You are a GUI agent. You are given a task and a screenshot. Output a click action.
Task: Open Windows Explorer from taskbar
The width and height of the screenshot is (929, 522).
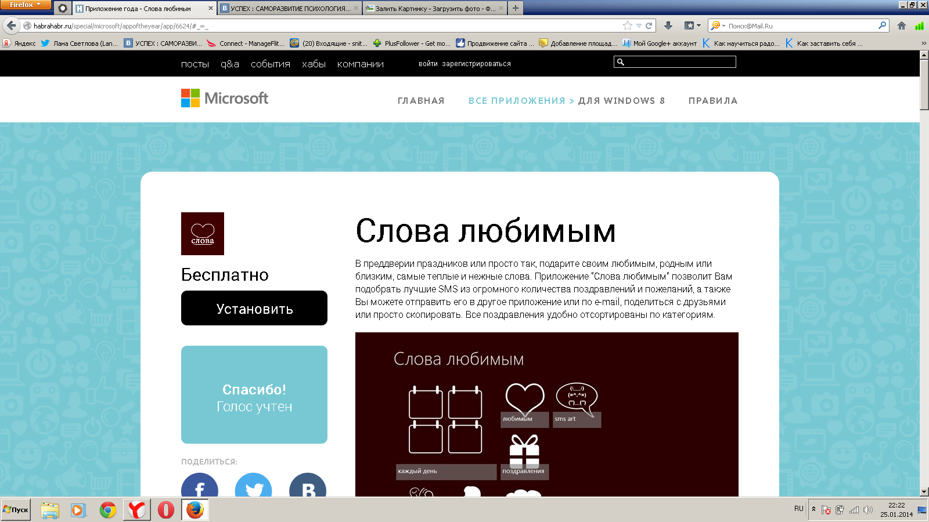pos(50,510)
